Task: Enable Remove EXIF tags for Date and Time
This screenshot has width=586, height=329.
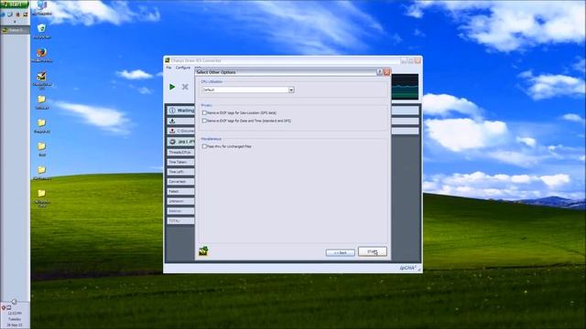Action: [x=204, y=121]
